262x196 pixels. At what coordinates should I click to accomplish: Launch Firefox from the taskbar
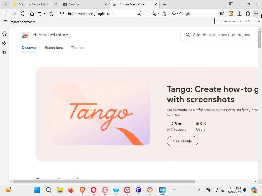(x=71, y=190)
